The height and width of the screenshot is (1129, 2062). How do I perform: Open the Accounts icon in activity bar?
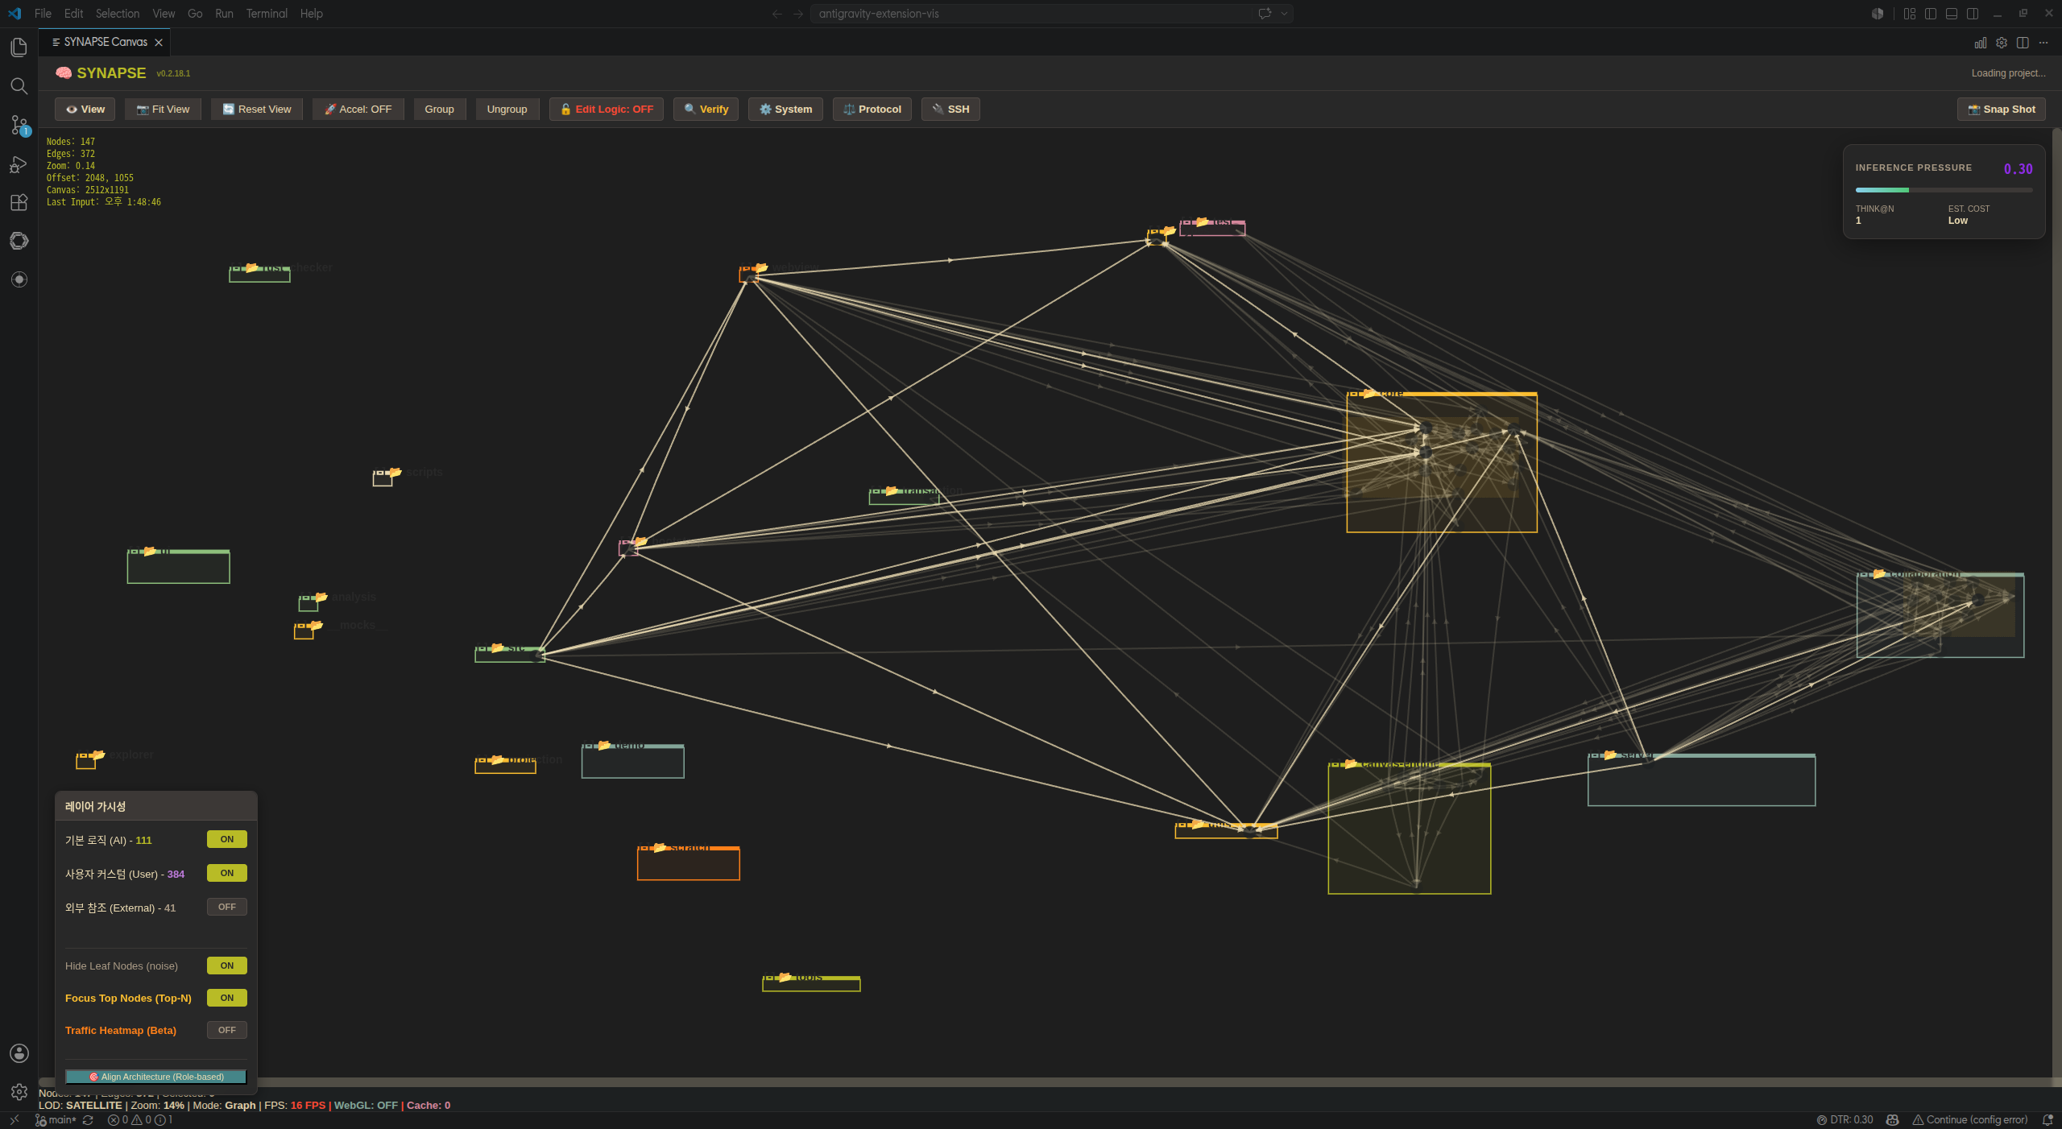coord(19,1053)
